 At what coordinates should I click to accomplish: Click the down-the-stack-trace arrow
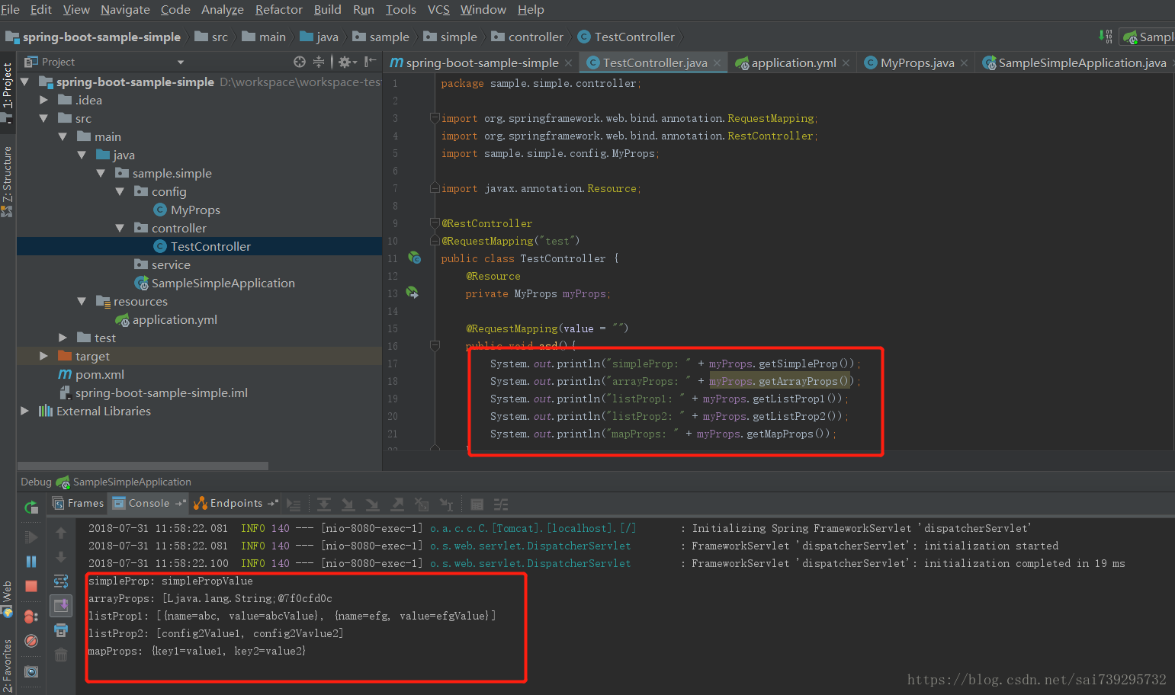coord(61,557)
